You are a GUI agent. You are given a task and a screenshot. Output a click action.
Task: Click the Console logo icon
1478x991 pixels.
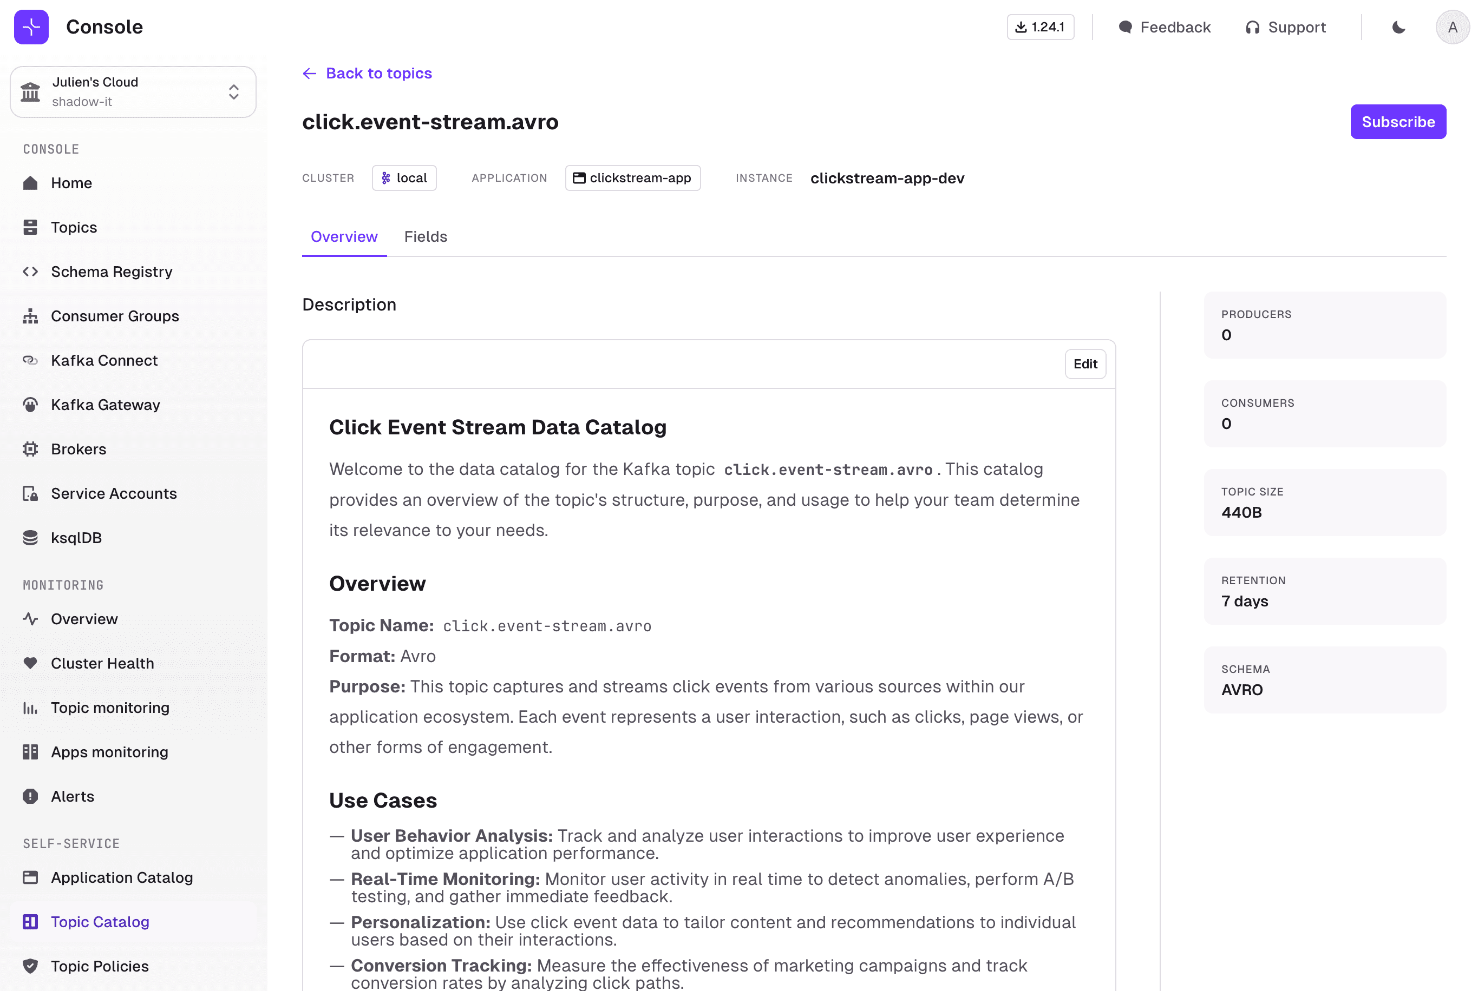(x=31, y=27)
